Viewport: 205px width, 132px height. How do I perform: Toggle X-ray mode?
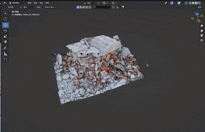click(x=186, y=3)
